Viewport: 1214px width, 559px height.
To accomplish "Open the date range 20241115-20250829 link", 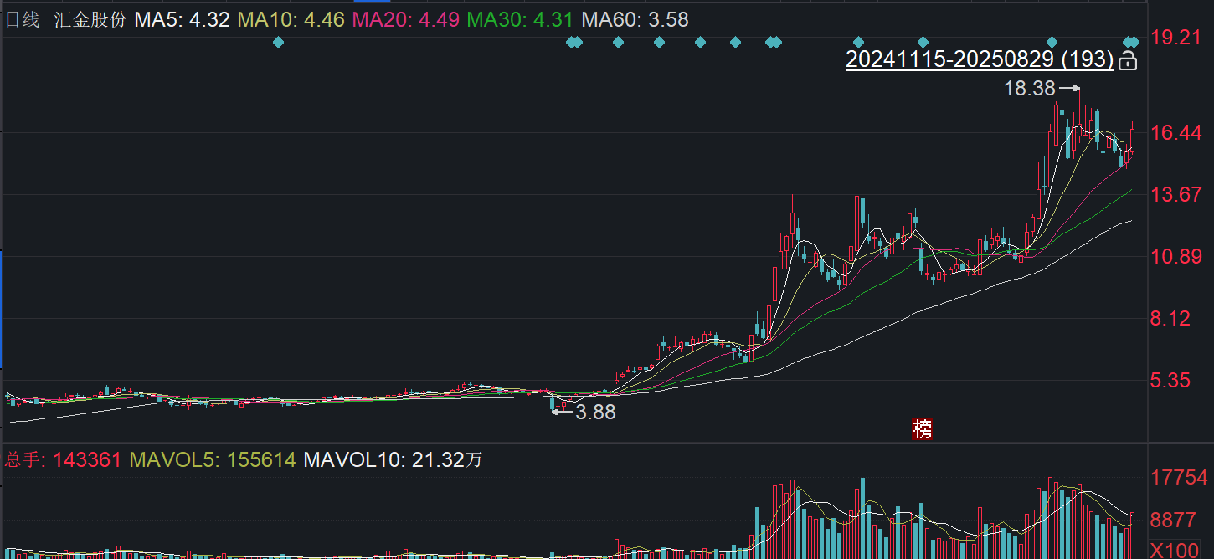I will tap(980, 60).
